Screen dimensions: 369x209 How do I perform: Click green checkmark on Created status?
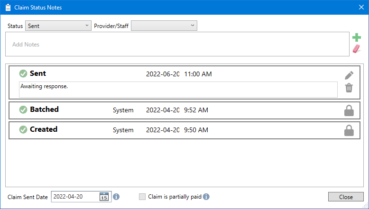(x=23, y=130)
